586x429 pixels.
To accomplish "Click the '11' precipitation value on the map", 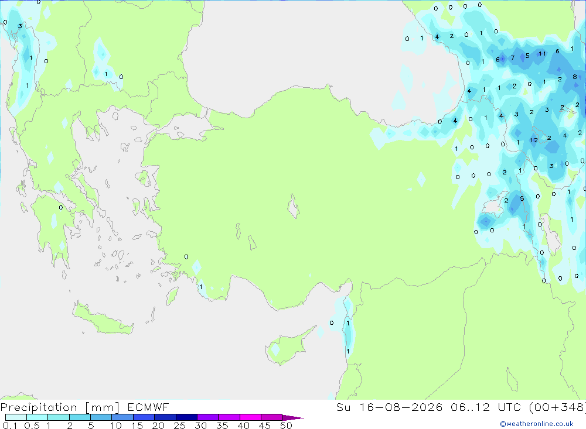I will point(542,54).
